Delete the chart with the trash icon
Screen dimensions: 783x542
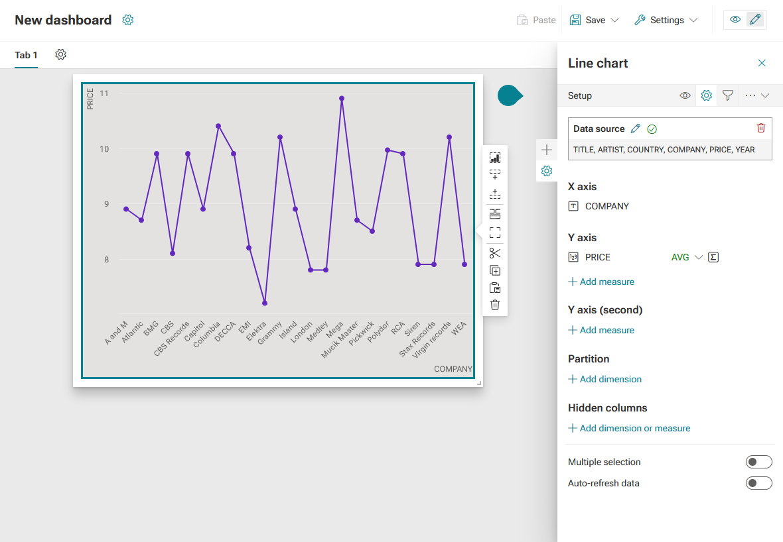coord(495,305)
